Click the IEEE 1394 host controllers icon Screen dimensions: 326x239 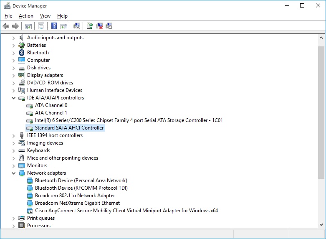tap(22, 135)
